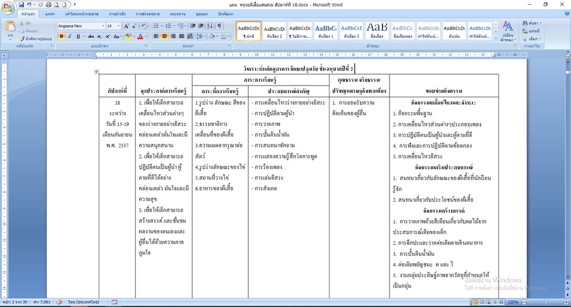Screen dimensions: 571x307
Task: Click the Find (ค้นหา) button
Action: 531,23
